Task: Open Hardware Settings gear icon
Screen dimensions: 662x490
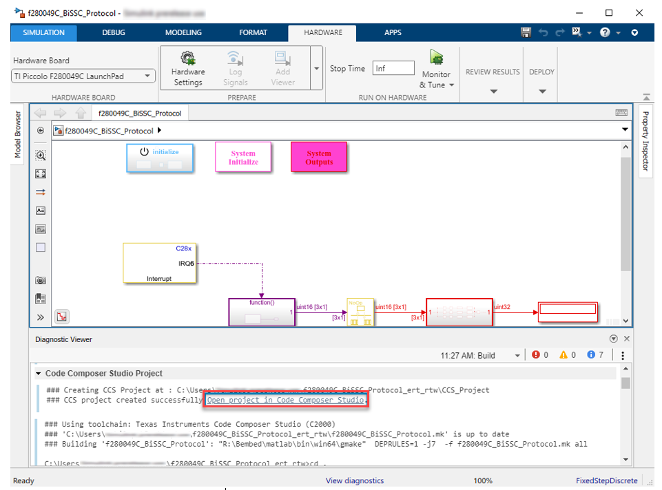Action: (187, 58)
